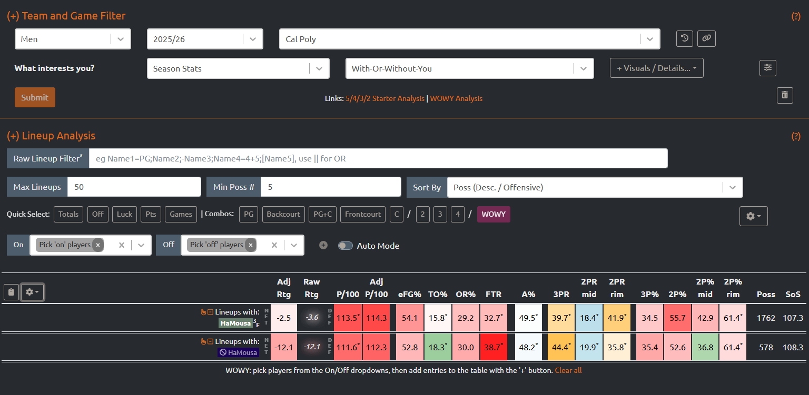Select the C combo
The image size is (809, 395).
tap(397, 214)
